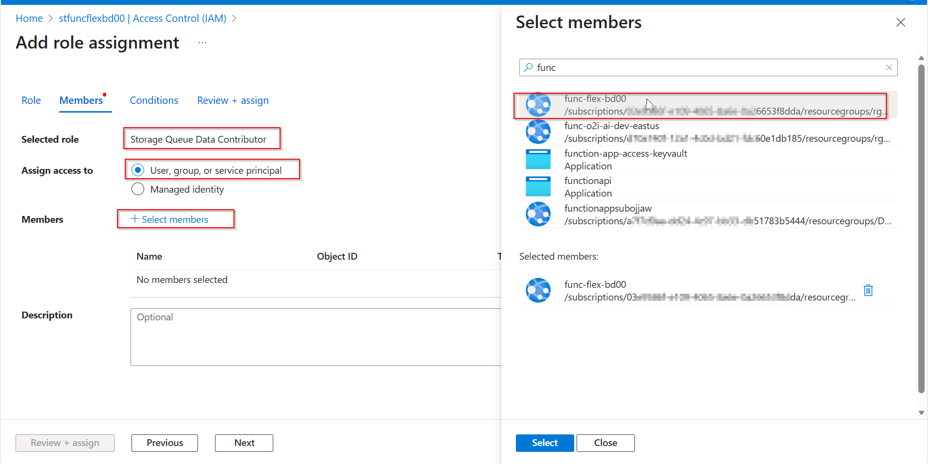Click the breadcrumb chevron after Access Control (IAM)
This screenshot has height=464, width=928.
pyautogui.click(x=234, y=18)
